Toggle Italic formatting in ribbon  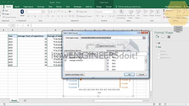32,16
